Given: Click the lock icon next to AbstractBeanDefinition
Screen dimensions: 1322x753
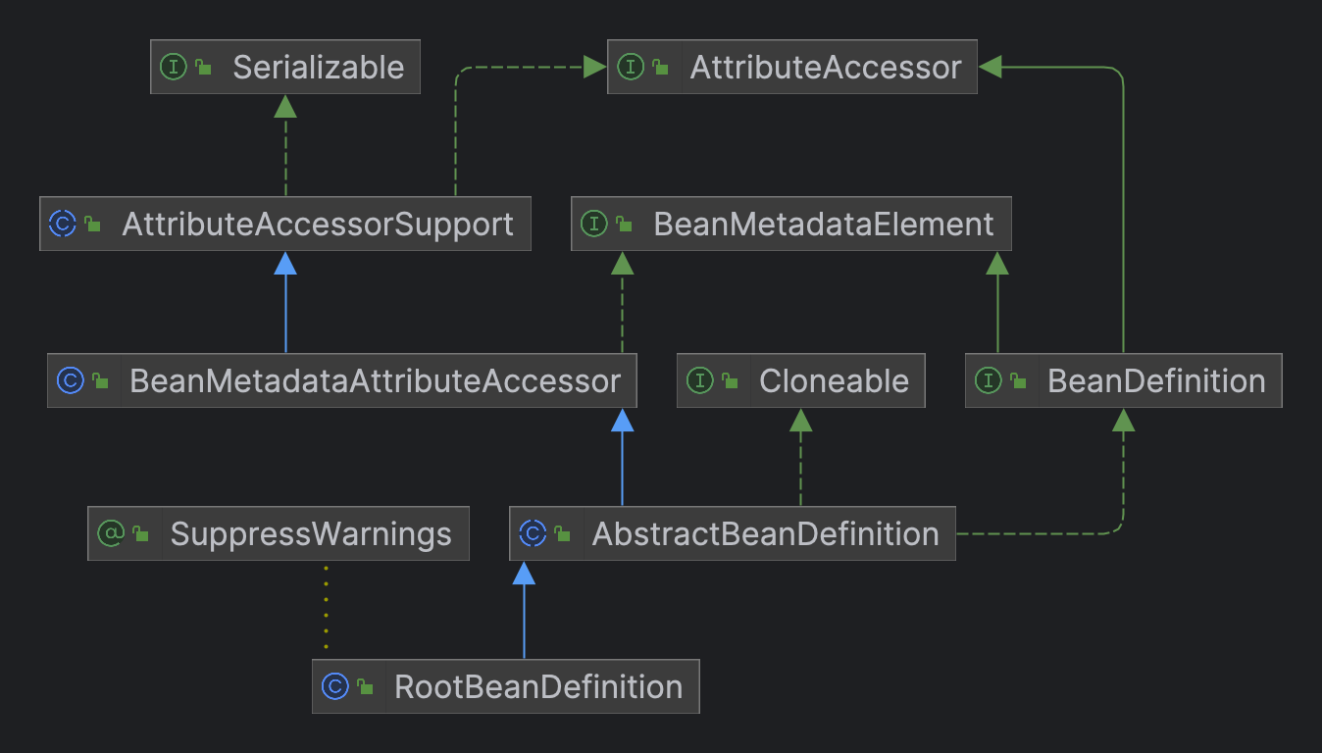Looking at the screenshot, I should (x=562, y=534).
